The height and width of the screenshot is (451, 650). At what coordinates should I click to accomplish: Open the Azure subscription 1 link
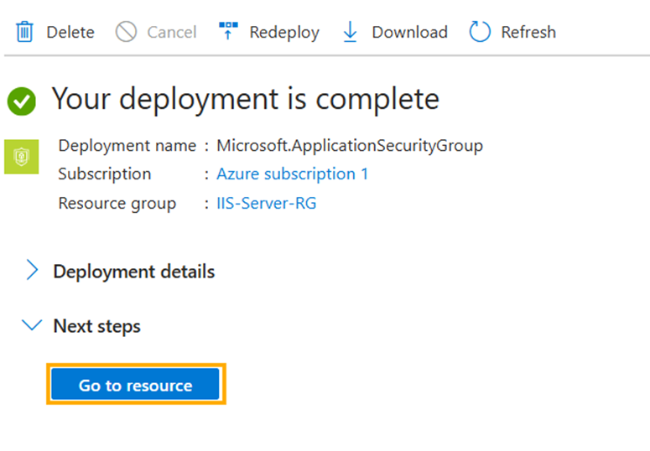pos(292,174)
